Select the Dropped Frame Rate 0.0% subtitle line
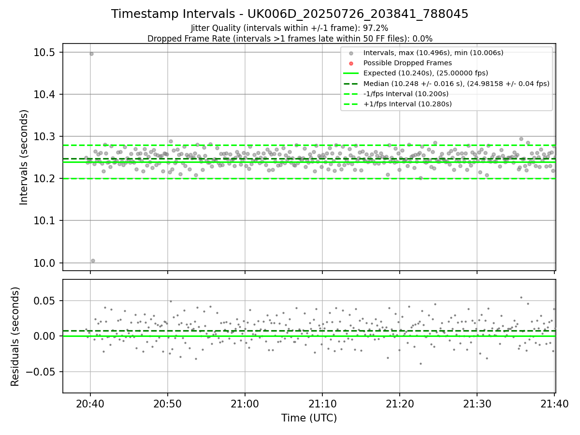Image resolution: width=580 pixels, height=435 pixels. pos(290,39)
